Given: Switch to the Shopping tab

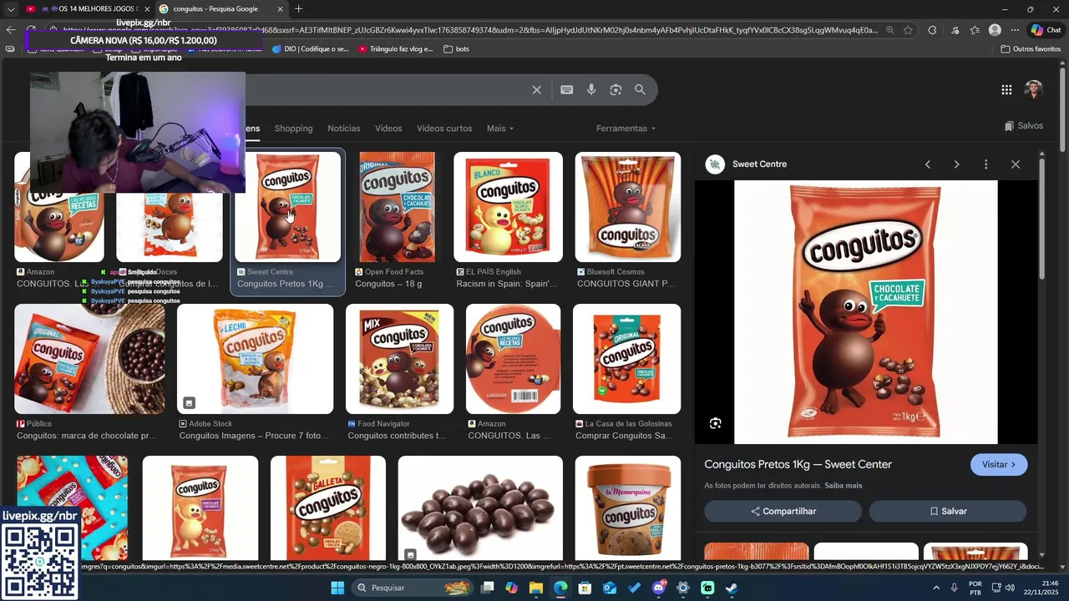Looking at the screenshot, I should pyautogui.click(x=293, y=129).
